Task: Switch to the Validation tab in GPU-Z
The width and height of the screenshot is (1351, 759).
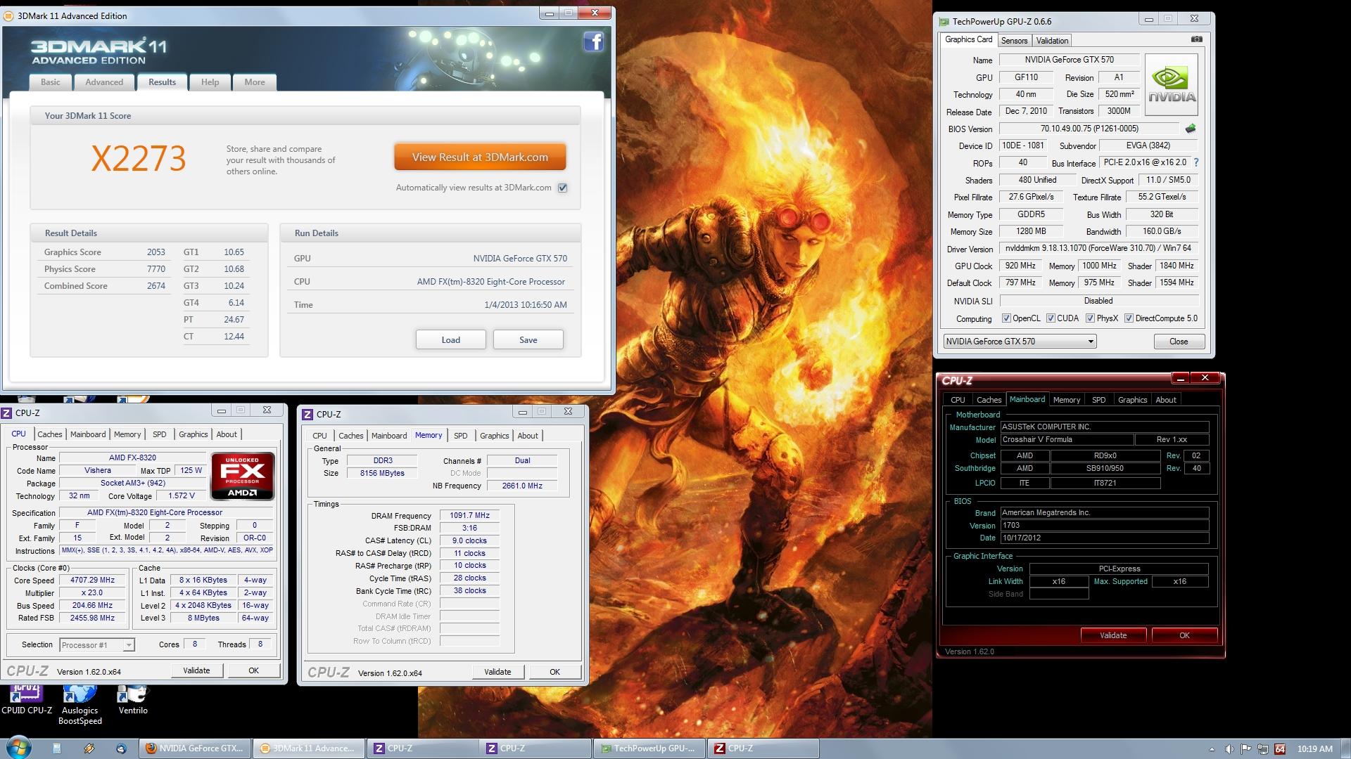Action: click(1052, 41)
